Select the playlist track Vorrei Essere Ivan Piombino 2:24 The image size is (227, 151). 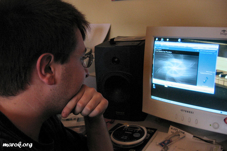point(208,54)
